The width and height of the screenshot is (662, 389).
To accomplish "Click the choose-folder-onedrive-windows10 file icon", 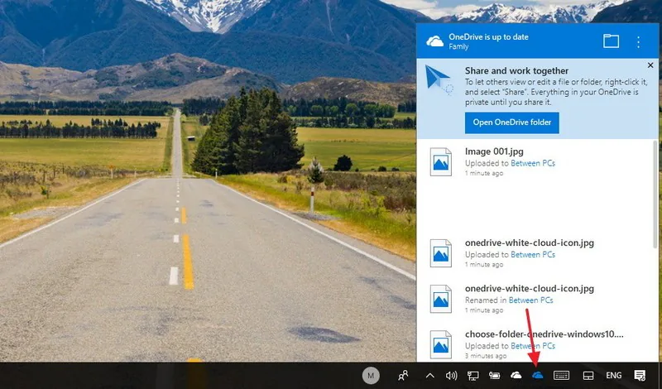I will click(x=440, y=344).
